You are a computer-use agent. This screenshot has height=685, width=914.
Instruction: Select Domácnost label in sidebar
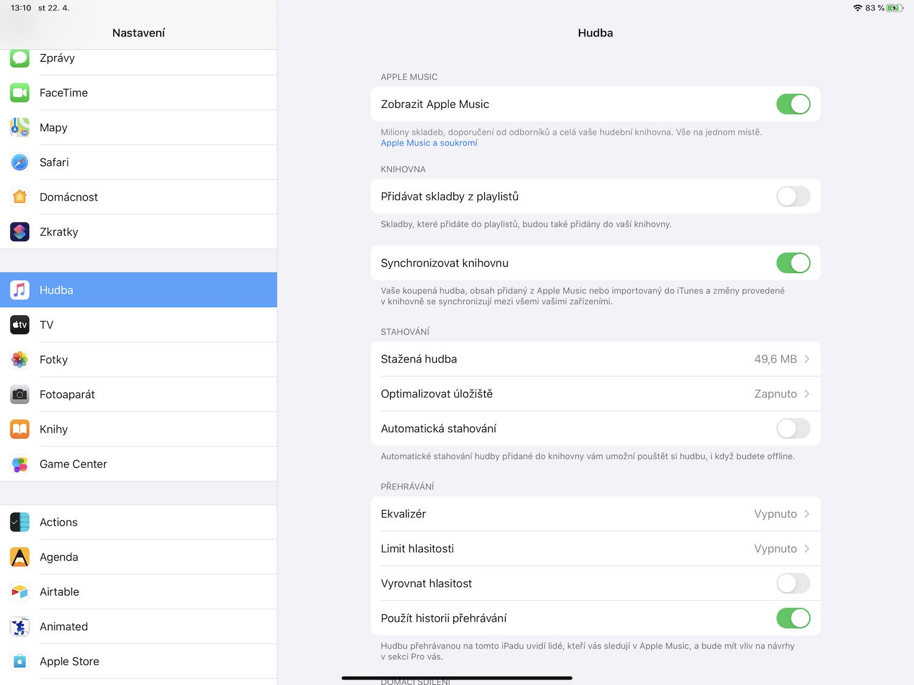(x=69, y=197)
